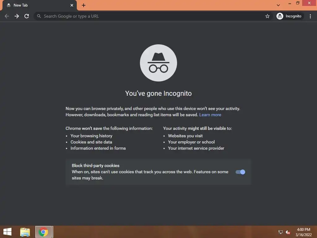Open the Learn more link

(x=210, y=115)
